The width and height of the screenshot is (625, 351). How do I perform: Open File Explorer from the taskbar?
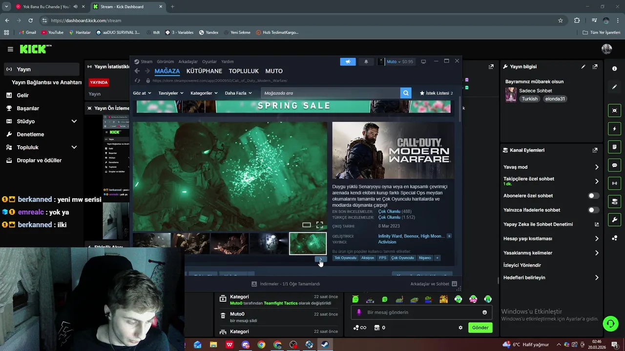pos(213,345)
